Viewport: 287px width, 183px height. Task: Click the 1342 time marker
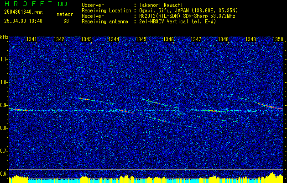click(59, 39)
